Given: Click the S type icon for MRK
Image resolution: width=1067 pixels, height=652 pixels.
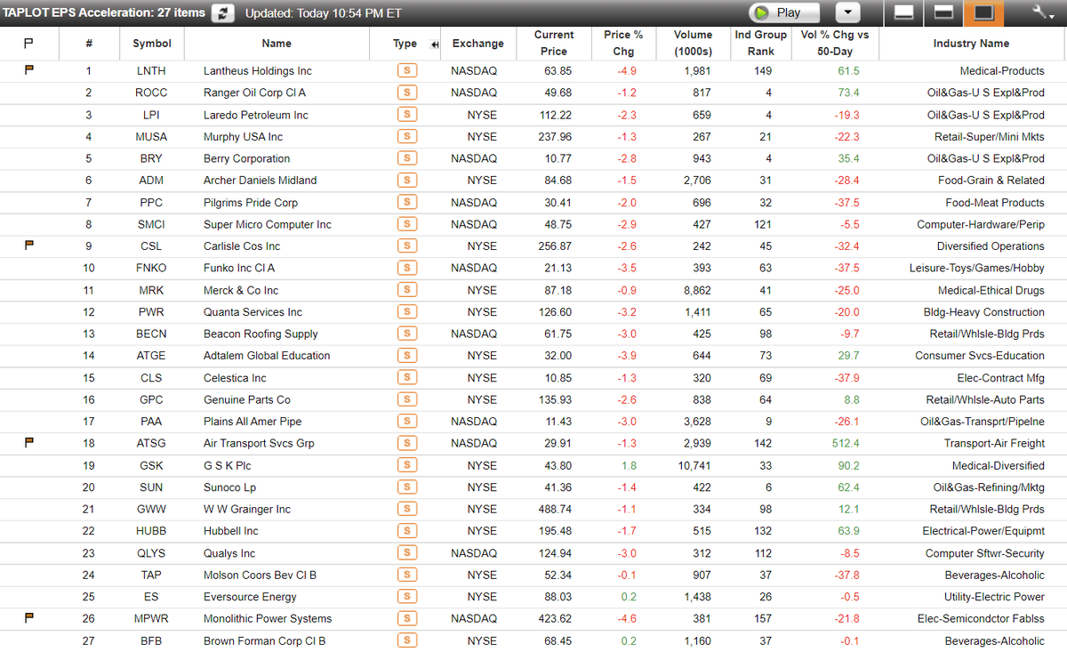Looking at the screenshot, I should [x=407, y=290].
